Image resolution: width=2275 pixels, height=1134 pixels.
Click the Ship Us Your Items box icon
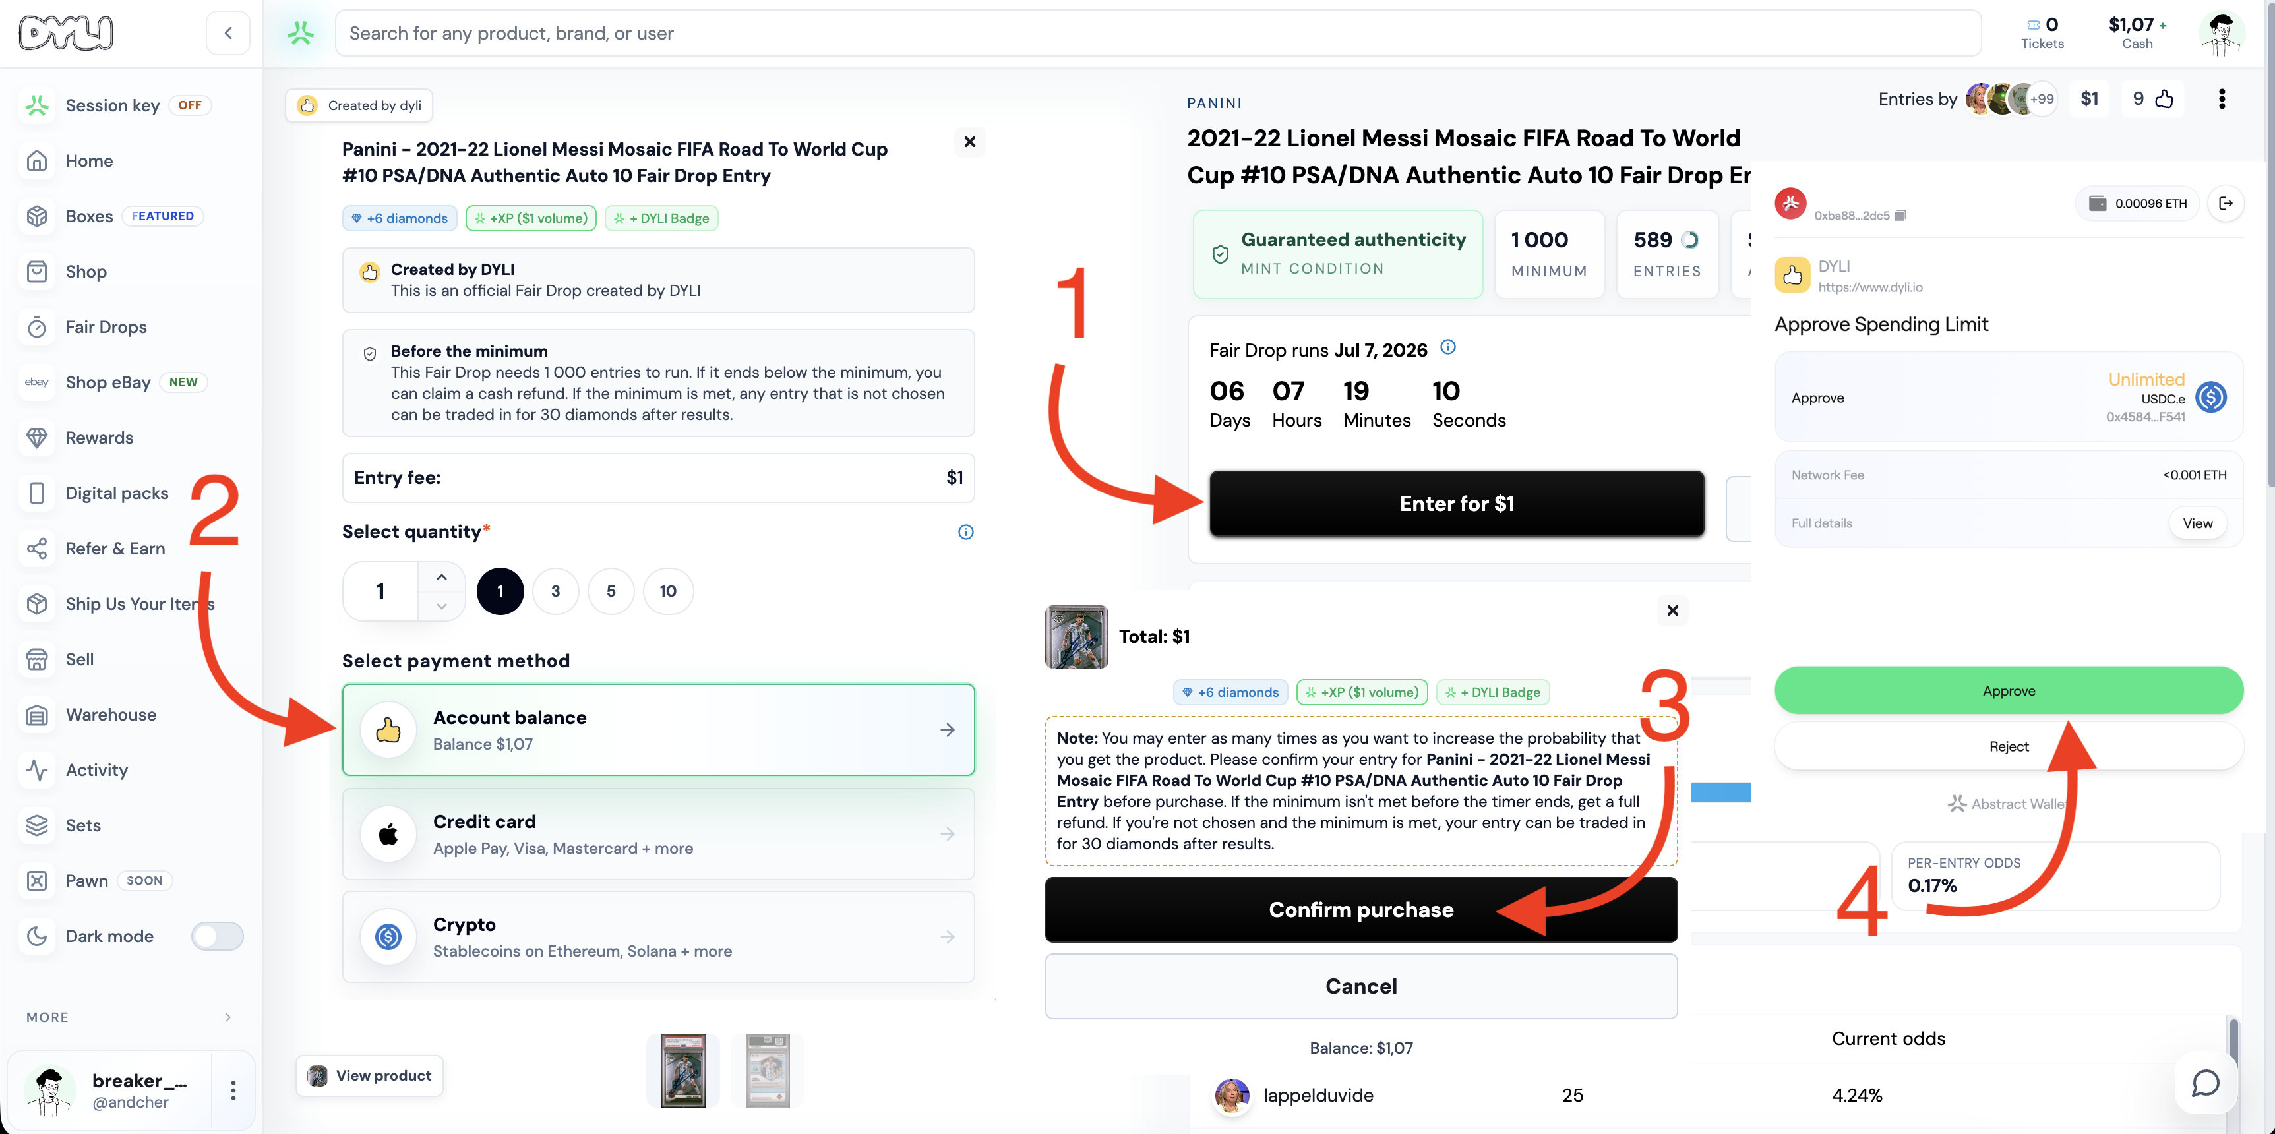pos(37,604)
